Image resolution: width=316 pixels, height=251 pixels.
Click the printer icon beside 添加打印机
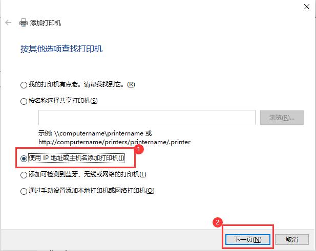(x=24, y=22)
